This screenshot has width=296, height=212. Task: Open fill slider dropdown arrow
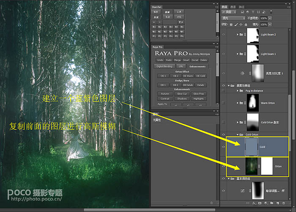coord(270,25)
